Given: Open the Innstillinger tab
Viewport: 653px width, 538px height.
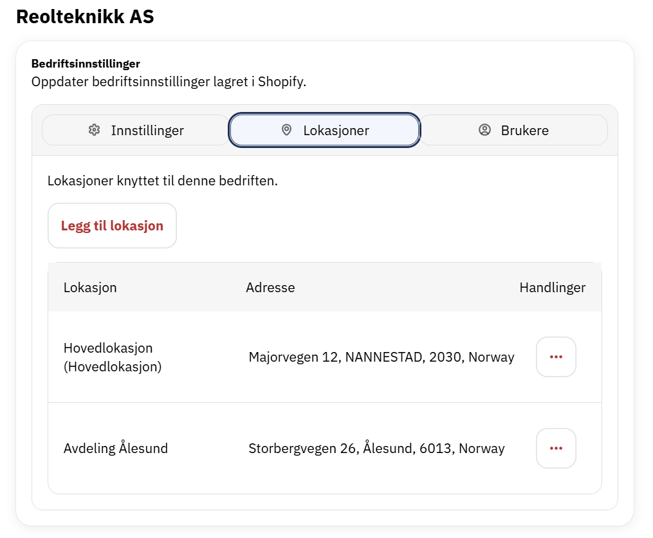Looking at the screenshot, I should pos(136,130).
